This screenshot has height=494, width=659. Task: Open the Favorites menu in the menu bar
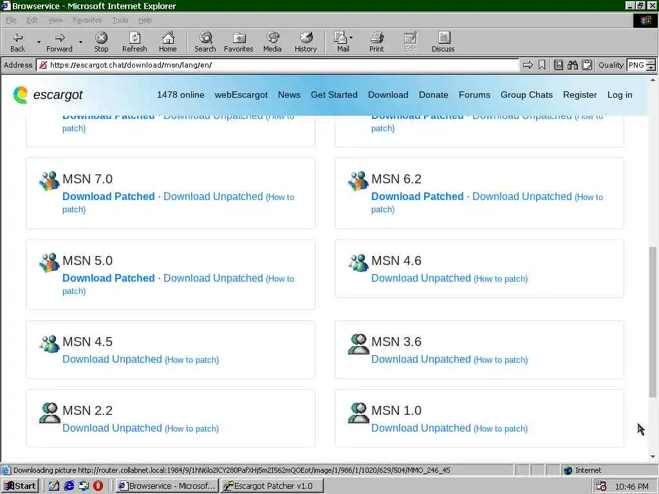coord(87,20)
